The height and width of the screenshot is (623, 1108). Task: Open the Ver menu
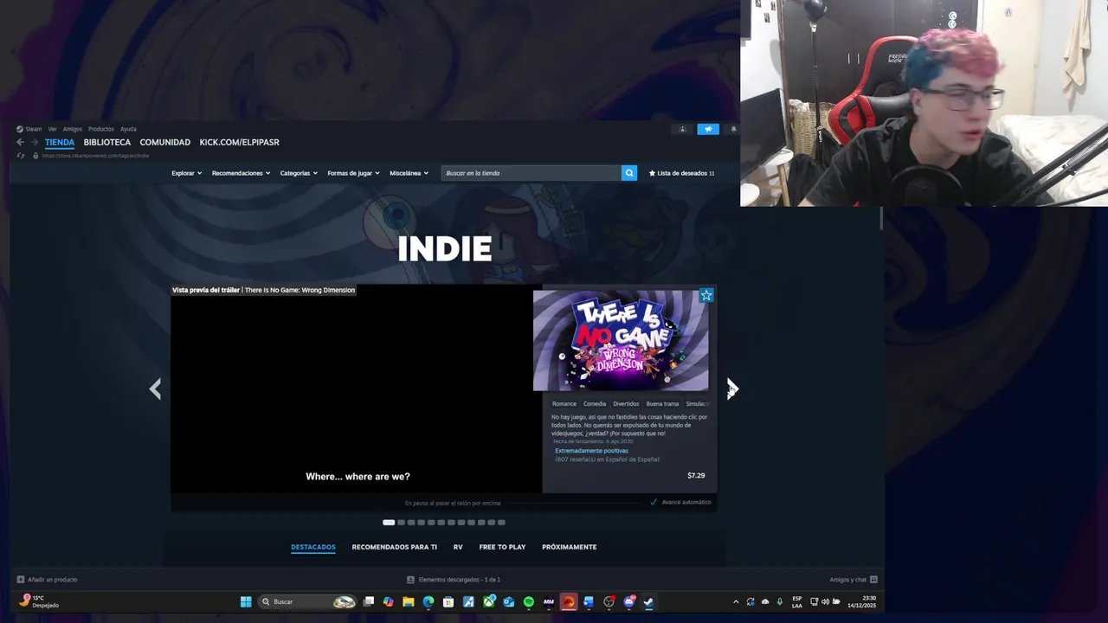coord(53,129)
